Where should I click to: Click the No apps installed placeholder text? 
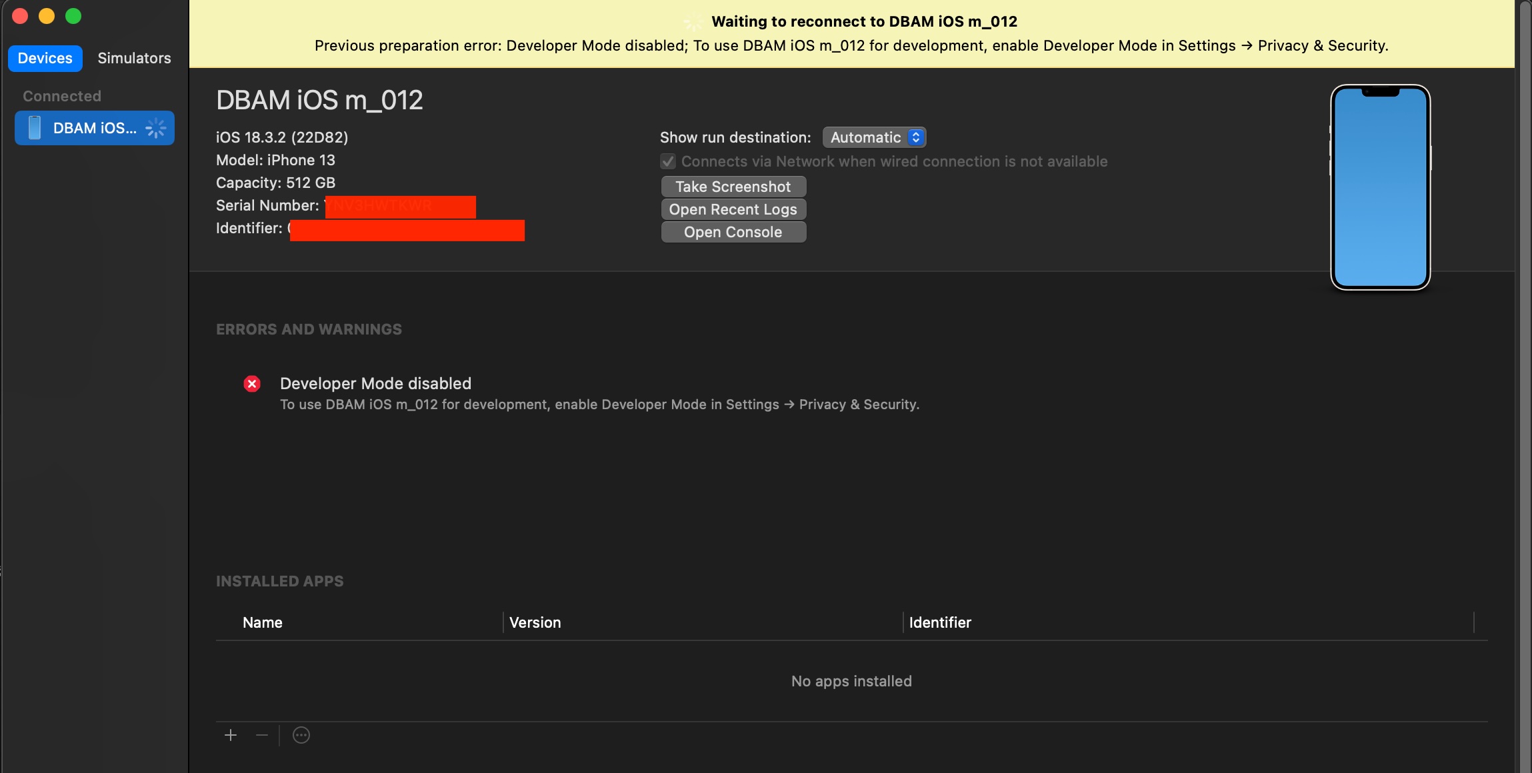pos(851,681)
